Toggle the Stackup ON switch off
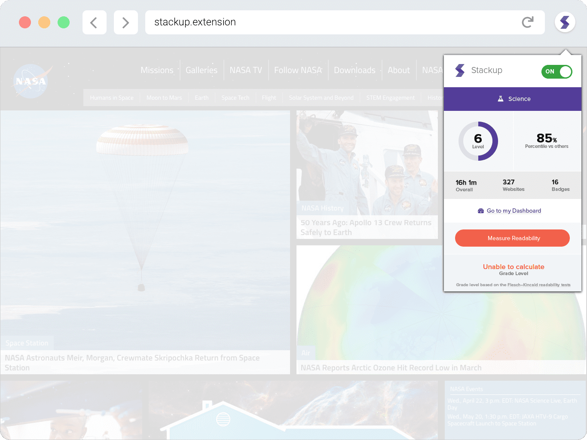Screen dimensions: 587x440 pos(557,72)
